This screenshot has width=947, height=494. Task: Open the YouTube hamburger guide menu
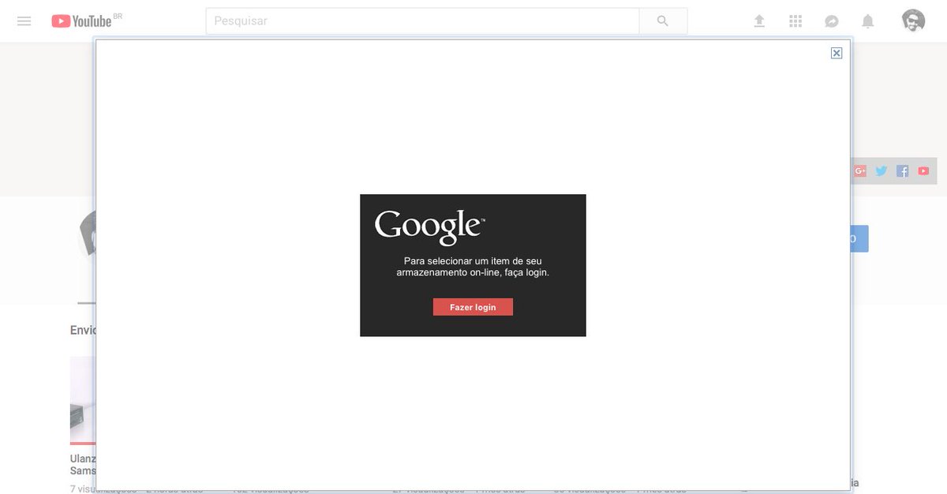pos(24,21)
